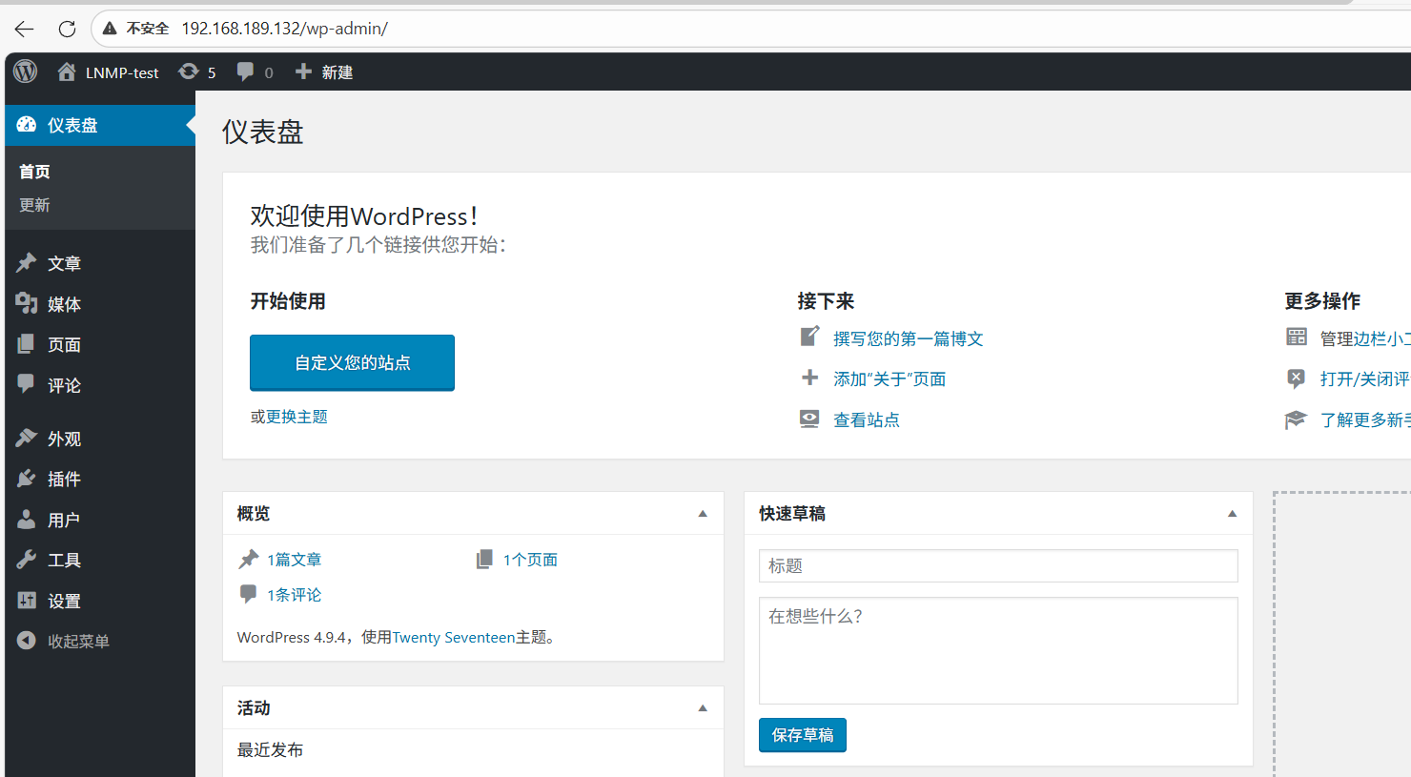Click the browser address bar URL
The height and width of the screenshot is (777, 1411).
click(284, 29)
